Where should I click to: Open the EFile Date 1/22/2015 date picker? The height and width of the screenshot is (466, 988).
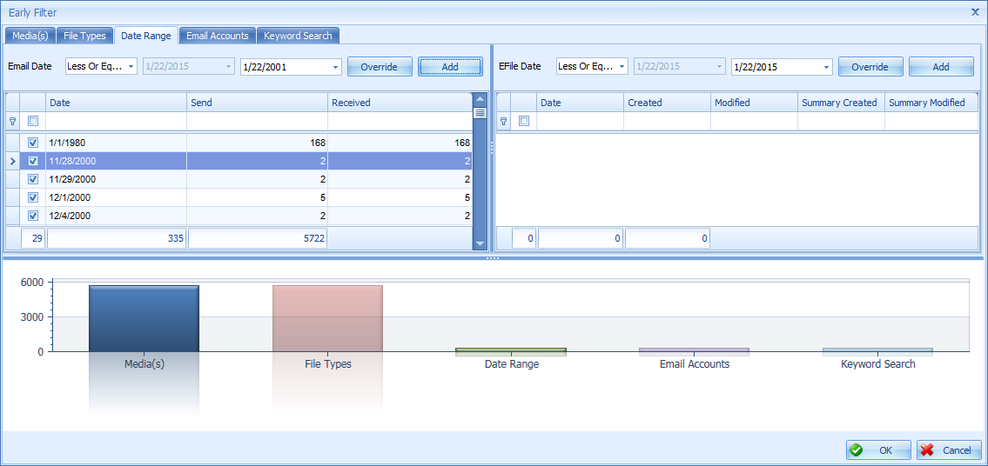(x=826, y=67)
